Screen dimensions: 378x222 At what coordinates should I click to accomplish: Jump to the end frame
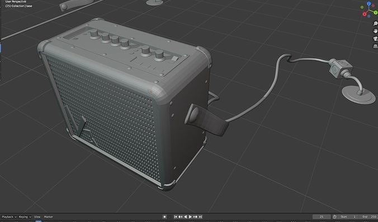200,217
